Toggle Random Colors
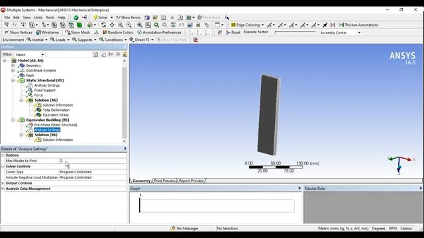 click(118, 32)
